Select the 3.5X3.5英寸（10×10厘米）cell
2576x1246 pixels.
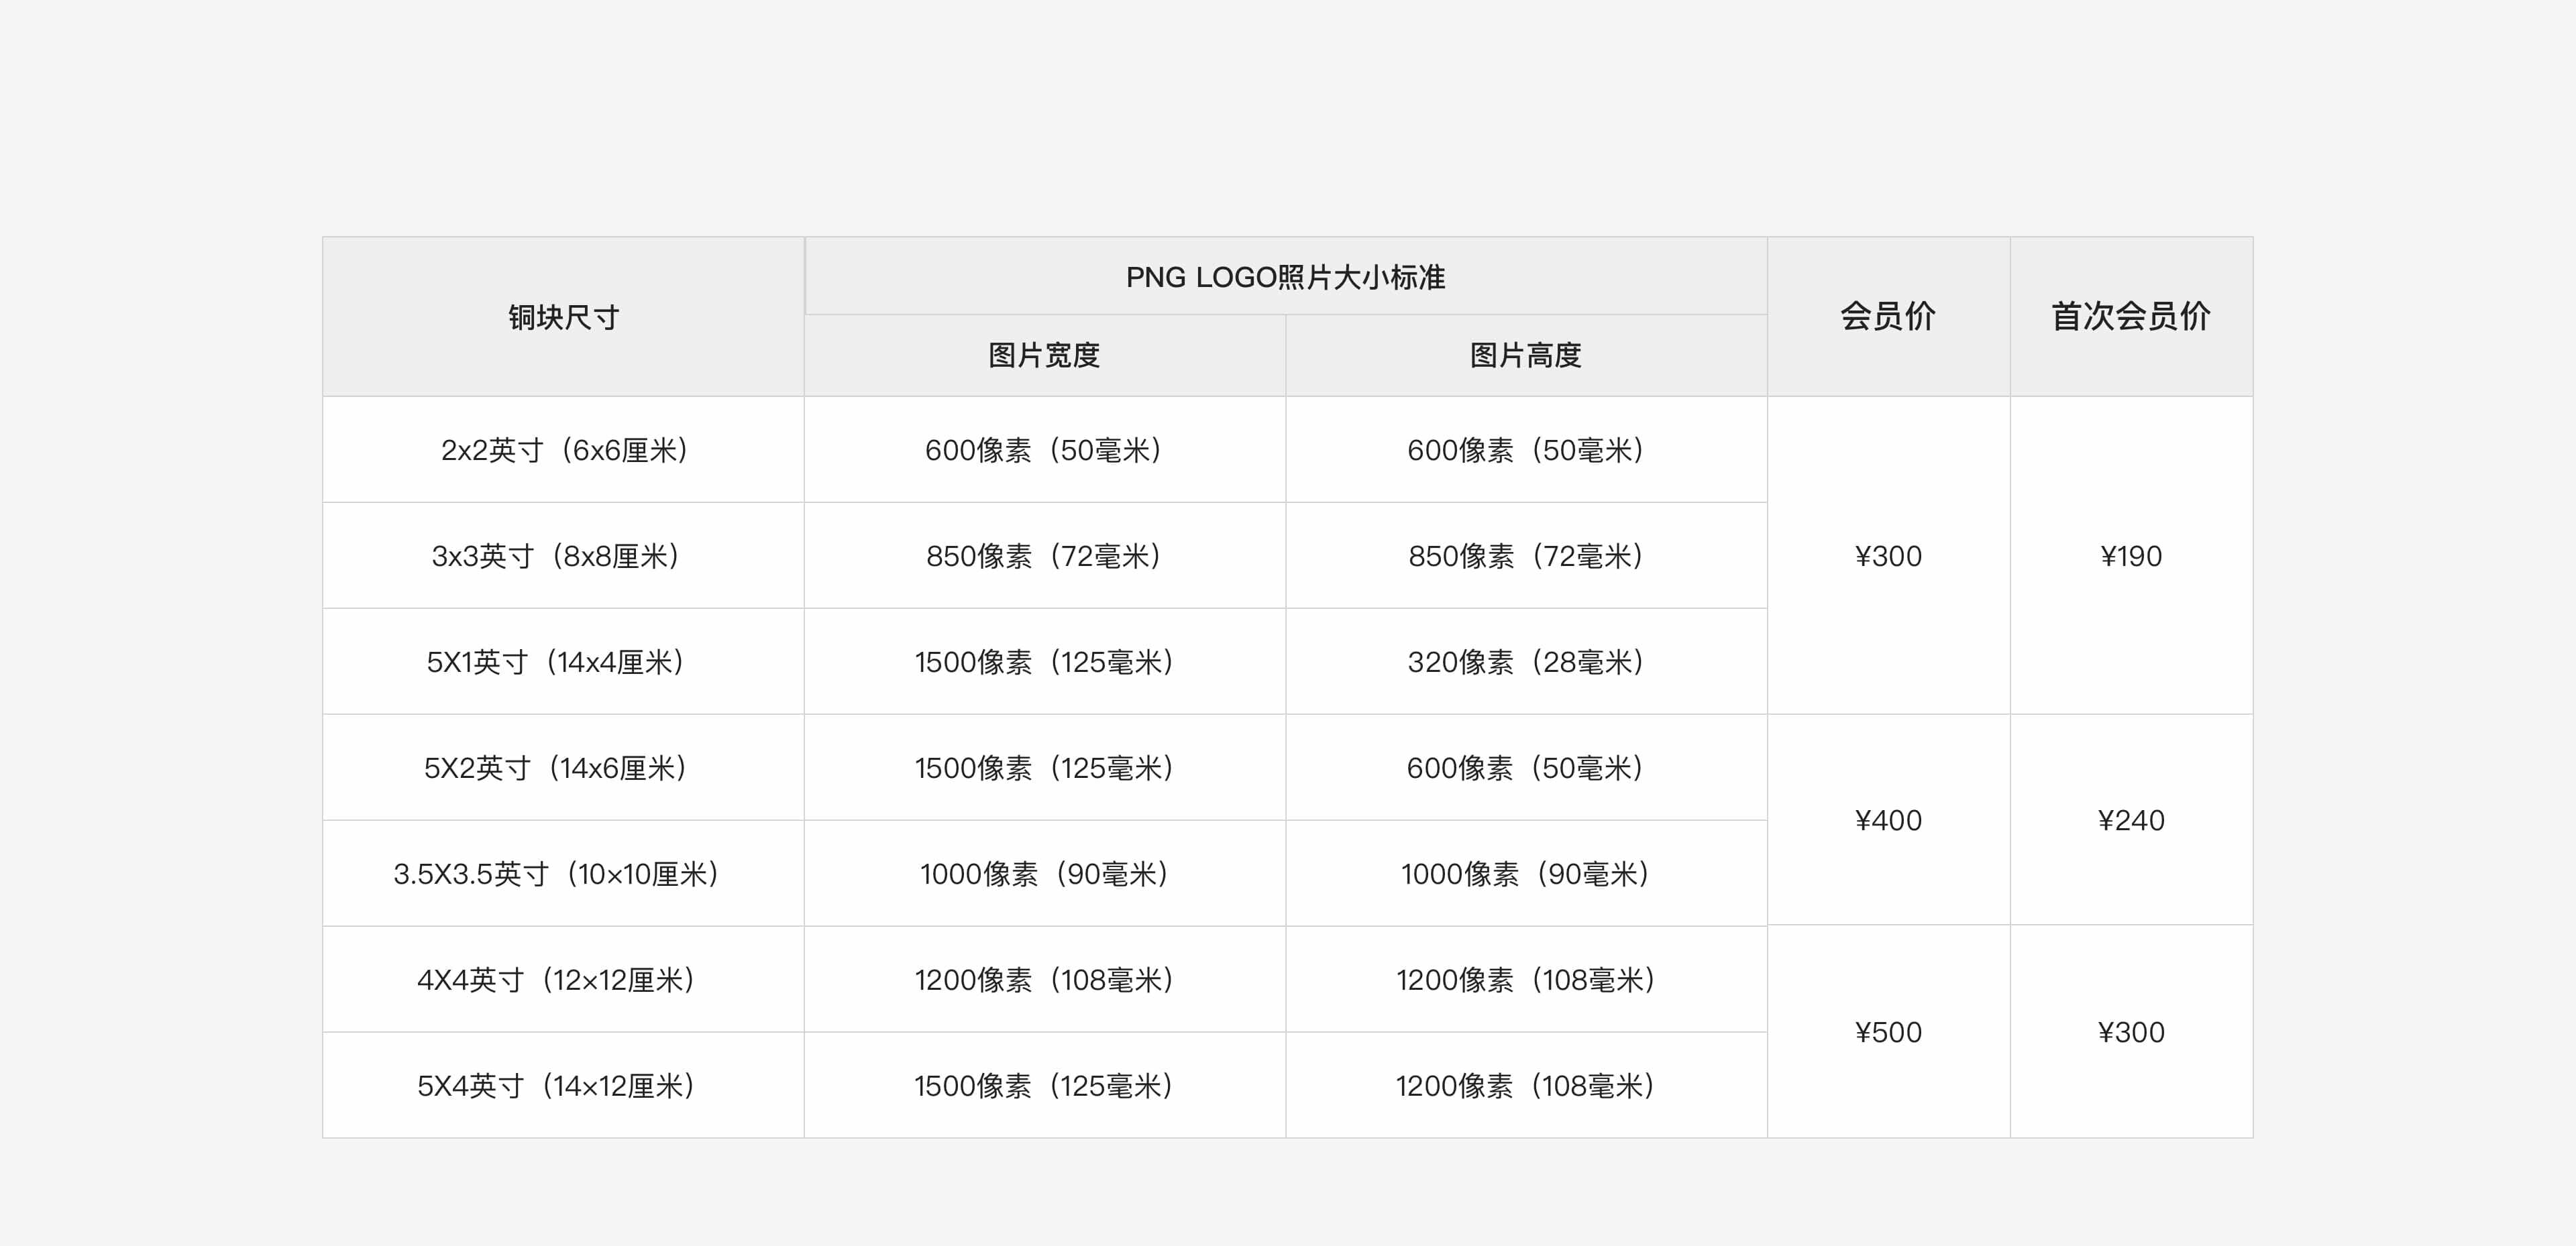click(556, 874)
